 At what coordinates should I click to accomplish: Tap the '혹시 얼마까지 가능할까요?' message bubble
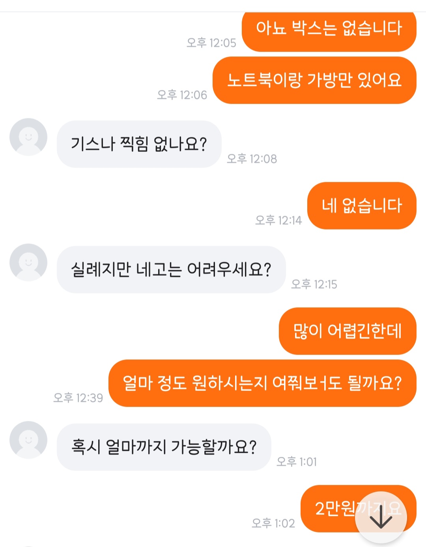coord(164,447)
